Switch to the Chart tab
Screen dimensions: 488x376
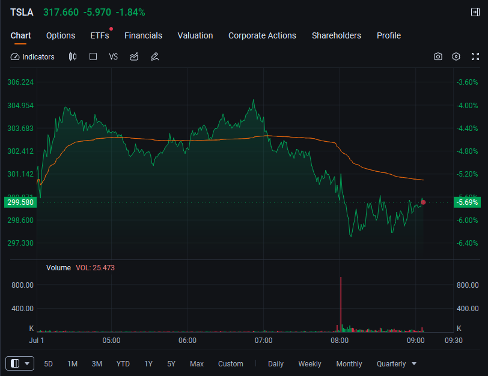pos(20,35)
